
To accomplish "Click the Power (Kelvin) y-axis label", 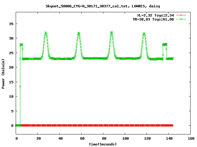I will point(3,74).
